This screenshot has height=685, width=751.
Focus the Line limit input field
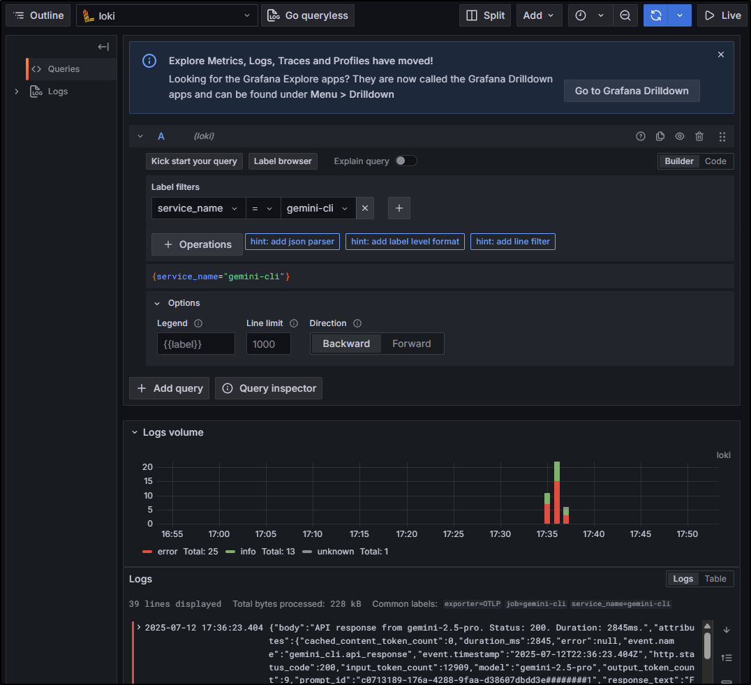pos(269,344)
